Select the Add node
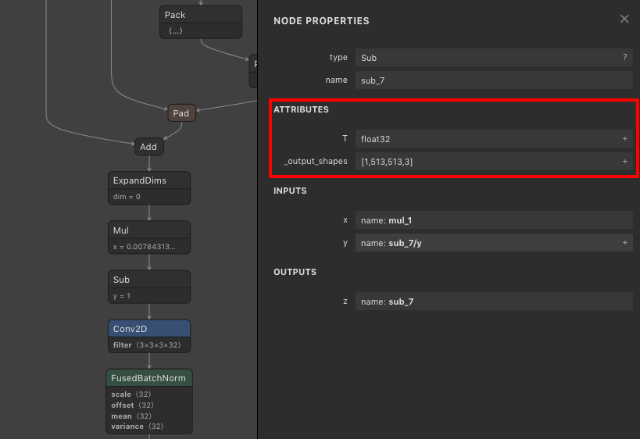Viewport: 640px width, 439px height. [x=149, y=147]
